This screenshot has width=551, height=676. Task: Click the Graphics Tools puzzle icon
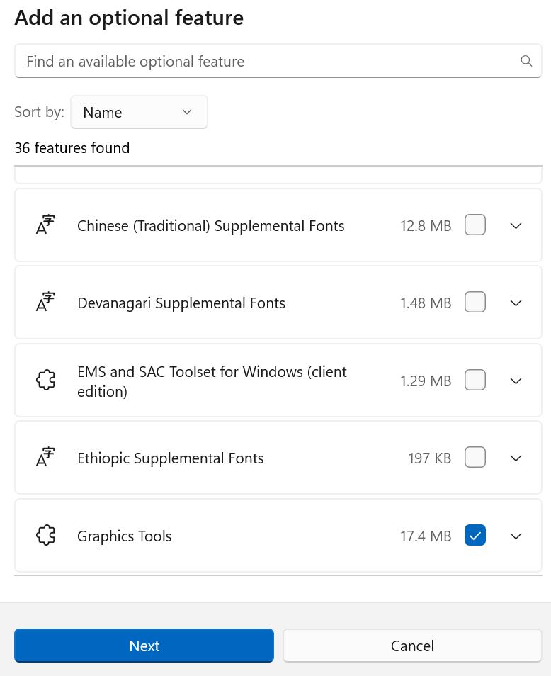pyautogui.click(x=45, y=536)
